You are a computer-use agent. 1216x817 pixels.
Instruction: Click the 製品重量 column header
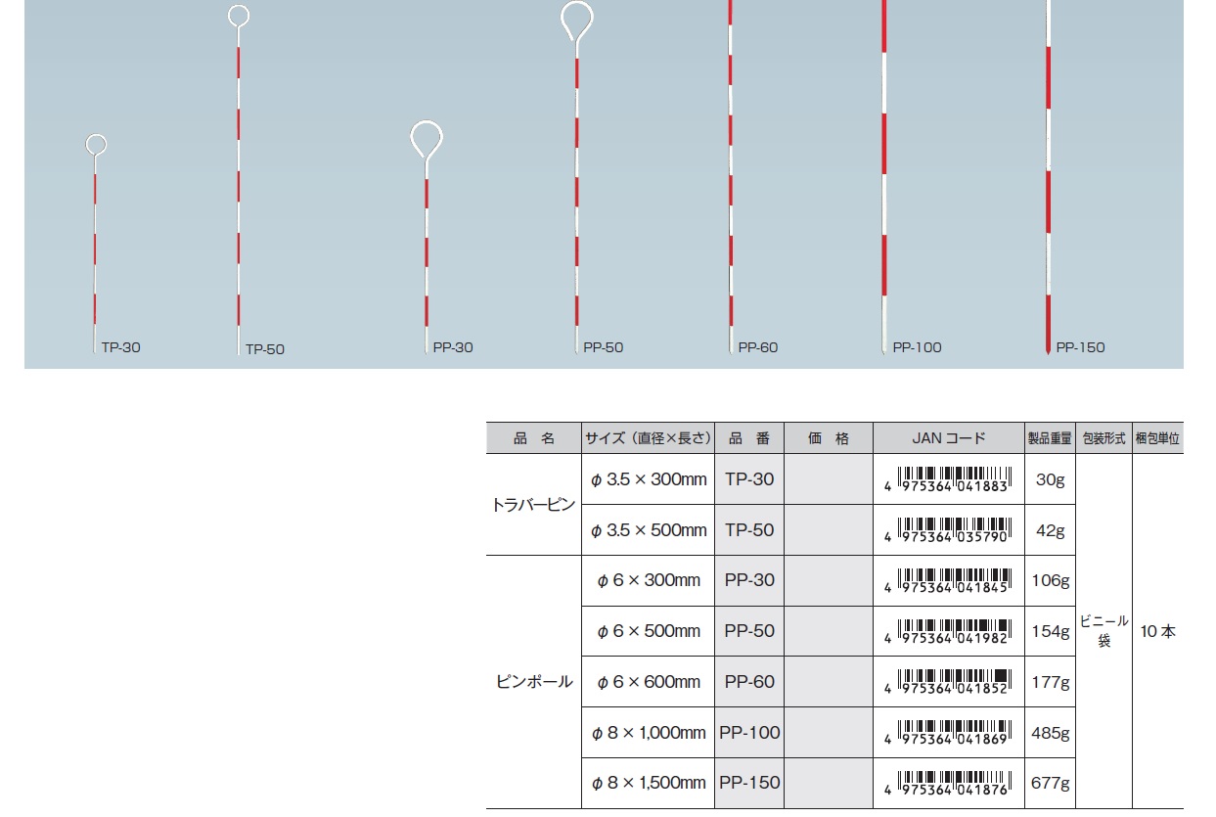coord(1049,439)
